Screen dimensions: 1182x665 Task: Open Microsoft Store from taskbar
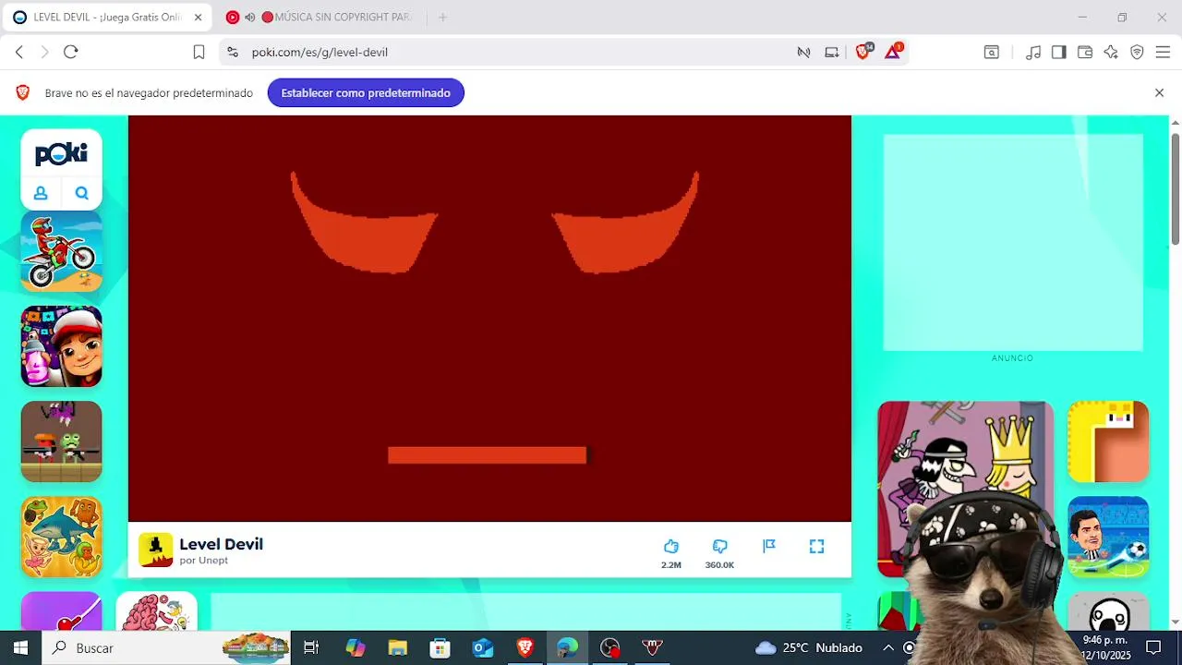tap(440, 647)
